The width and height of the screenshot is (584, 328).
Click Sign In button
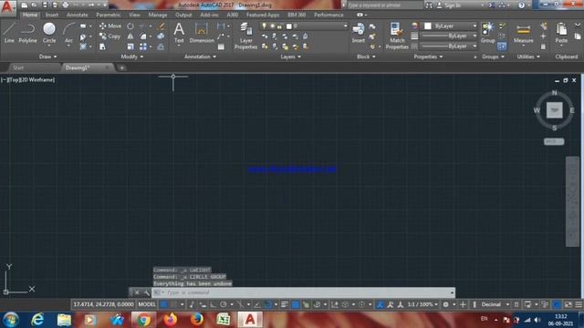[x=448, y=5]
